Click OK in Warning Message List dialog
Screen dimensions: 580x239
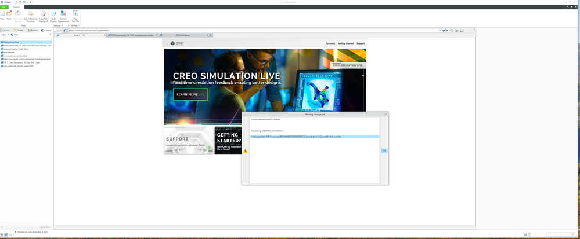[384, 150]
